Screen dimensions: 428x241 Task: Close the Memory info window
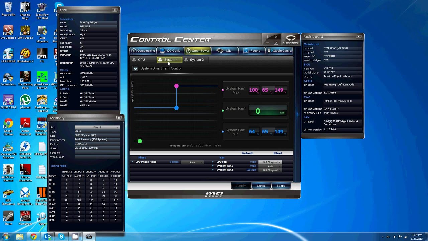[x=119, y=118]
